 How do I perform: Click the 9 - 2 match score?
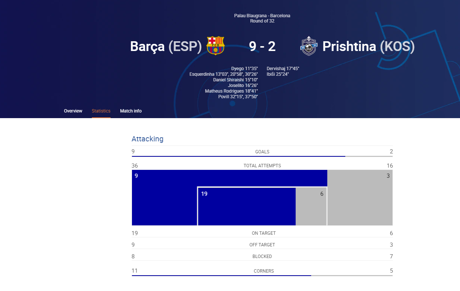click(x=262, y=46)
